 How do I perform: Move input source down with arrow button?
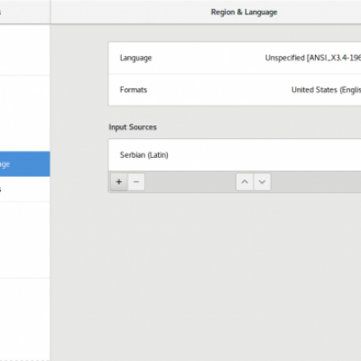(262, 181)
